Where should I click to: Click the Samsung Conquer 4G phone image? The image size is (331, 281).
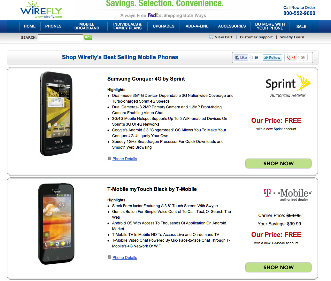pos(57,114)
